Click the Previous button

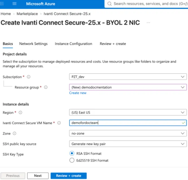[13, 176]
